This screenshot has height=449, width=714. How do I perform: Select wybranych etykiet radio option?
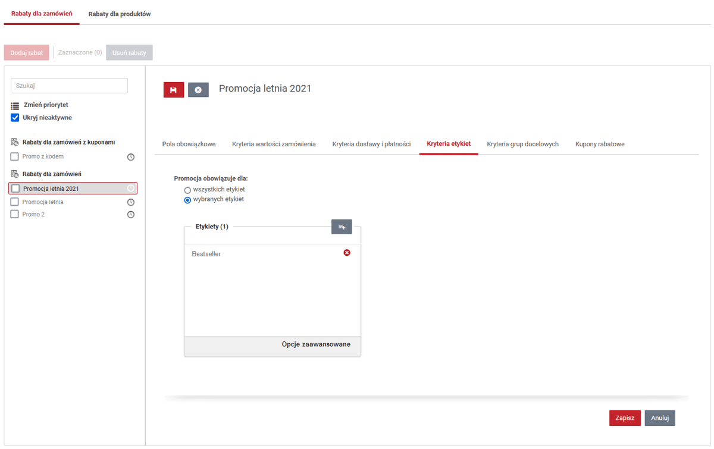click(x=187, y=200)
